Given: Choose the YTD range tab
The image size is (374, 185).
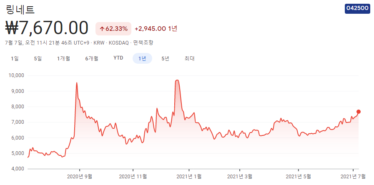Looking at the screenshot, I should coord(118,58).
